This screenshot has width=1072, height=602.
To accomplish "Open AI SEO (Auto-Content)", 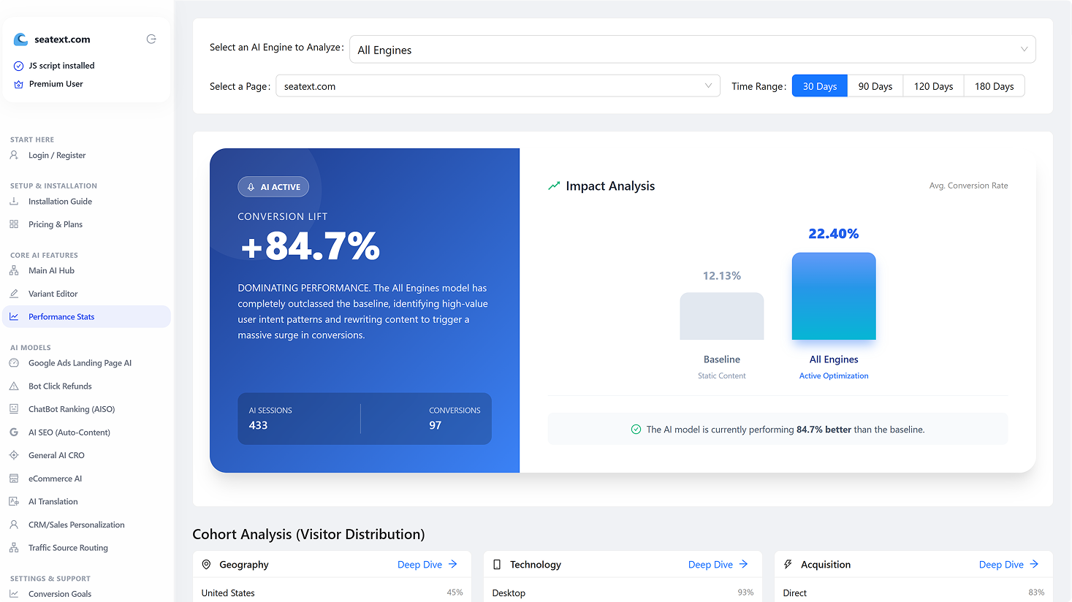I will 86,432.
